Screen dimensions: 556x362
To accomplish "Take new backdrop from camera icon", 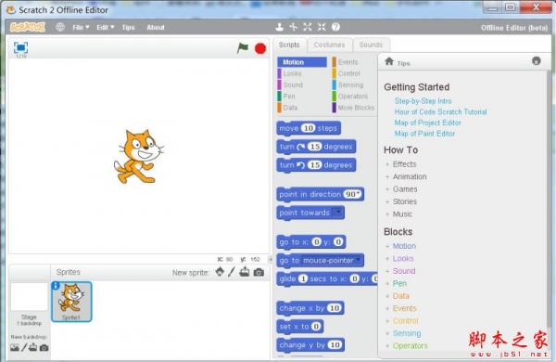I will 44,347.
